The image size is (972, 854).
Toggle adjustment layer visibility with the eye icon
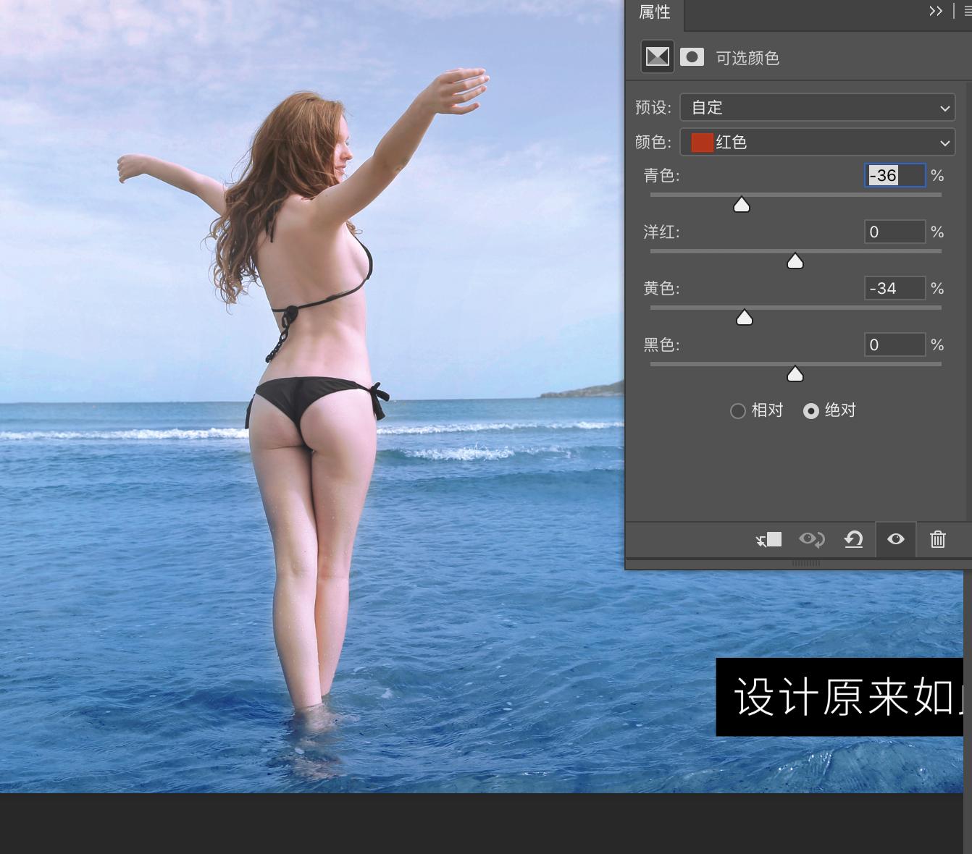[896, 539]
